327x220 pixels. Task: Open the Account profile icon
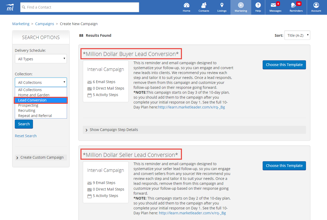(316, 5)
